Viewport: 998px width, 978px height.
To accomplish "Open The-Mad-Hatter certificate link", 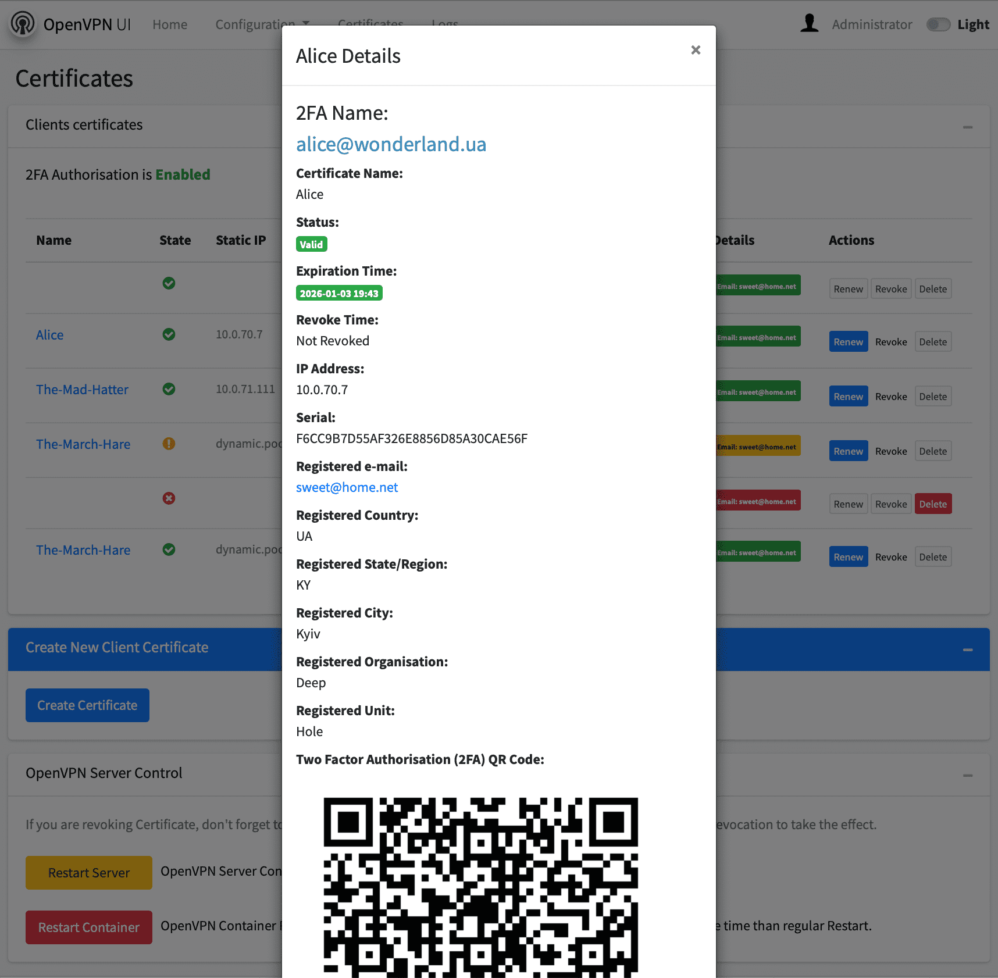I will [x=82, y=390].
